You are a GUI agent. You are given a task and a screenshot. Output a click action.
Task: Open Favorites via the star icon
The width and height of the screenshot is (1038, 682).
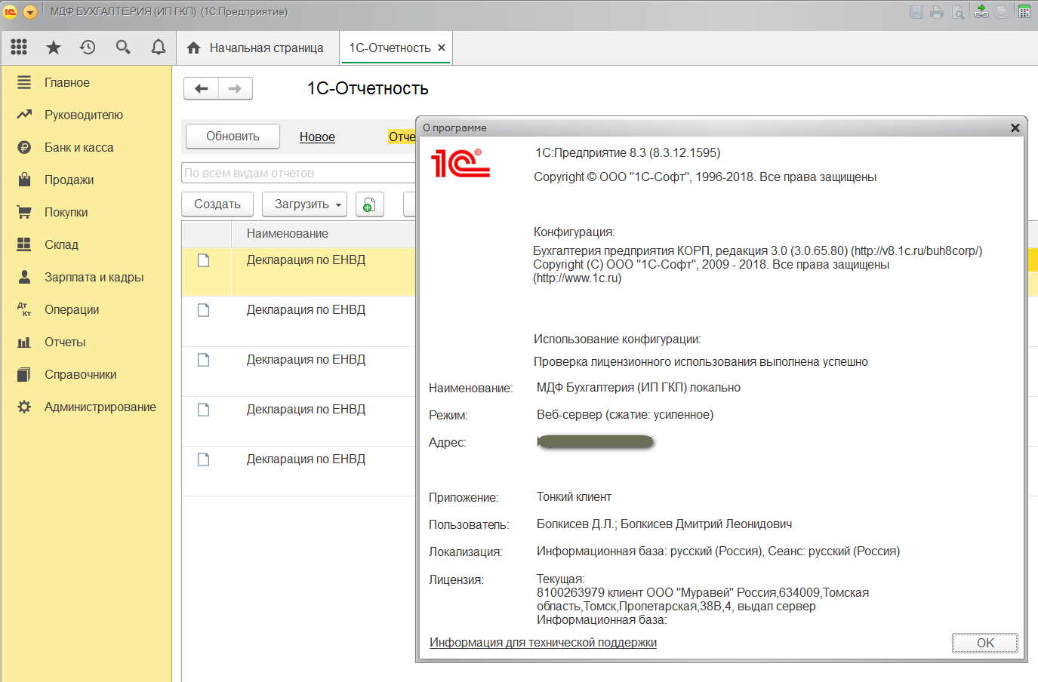(54, 48)
